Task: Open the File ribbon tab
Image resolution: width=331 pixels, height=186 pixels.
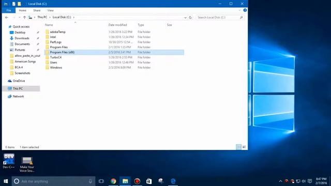Action: pos(9,10)
